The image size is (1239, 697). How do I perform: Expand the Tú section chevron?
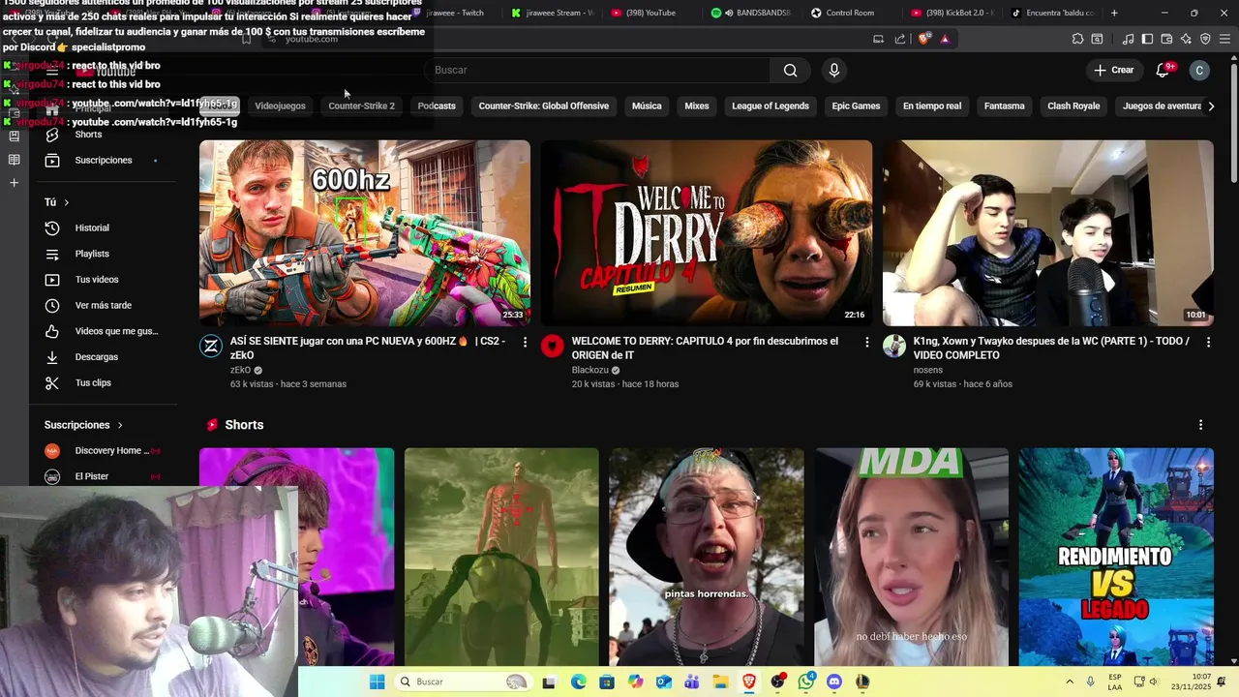point(66,202)
